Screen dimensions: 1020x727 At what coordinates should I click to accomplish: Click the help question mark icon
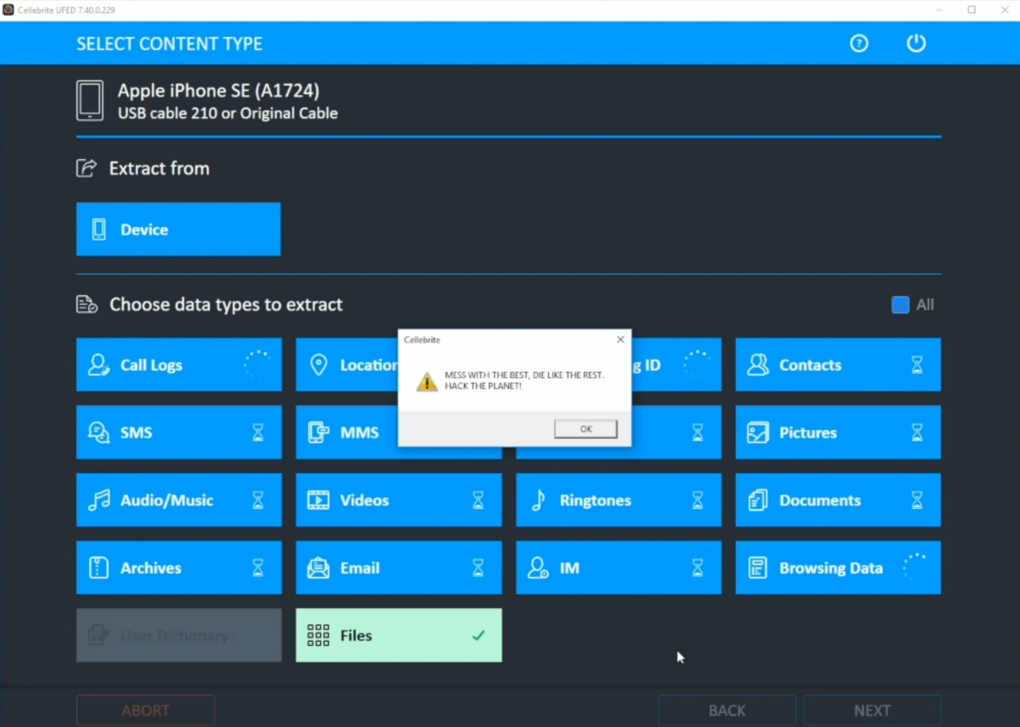point(859,43)
